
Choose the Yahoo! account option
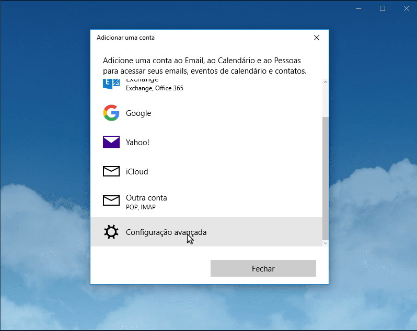tap(206, 142)
